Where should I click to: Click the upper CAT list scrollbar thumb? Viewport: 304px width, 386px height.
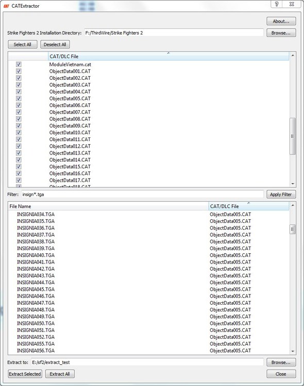click(x=293, y=136)
